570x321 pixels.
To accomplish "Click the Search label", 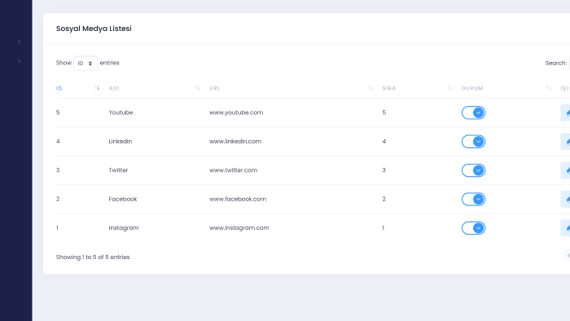I will pyautogui.click(x=556, y=64).
